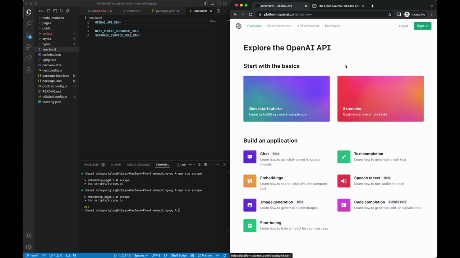460x258 pixels.
Task: Open the OUTPUT panel tab
Action: point(116,164)
